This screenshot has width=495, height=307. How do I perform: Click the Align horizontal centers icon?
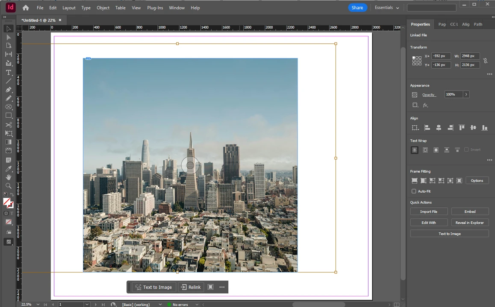tap(439, 127)
